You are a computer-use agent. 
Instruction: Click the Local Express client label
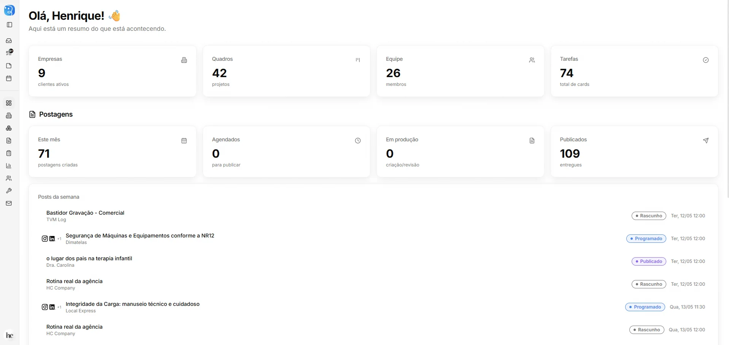pyautogui.click(x=81, y=311)
